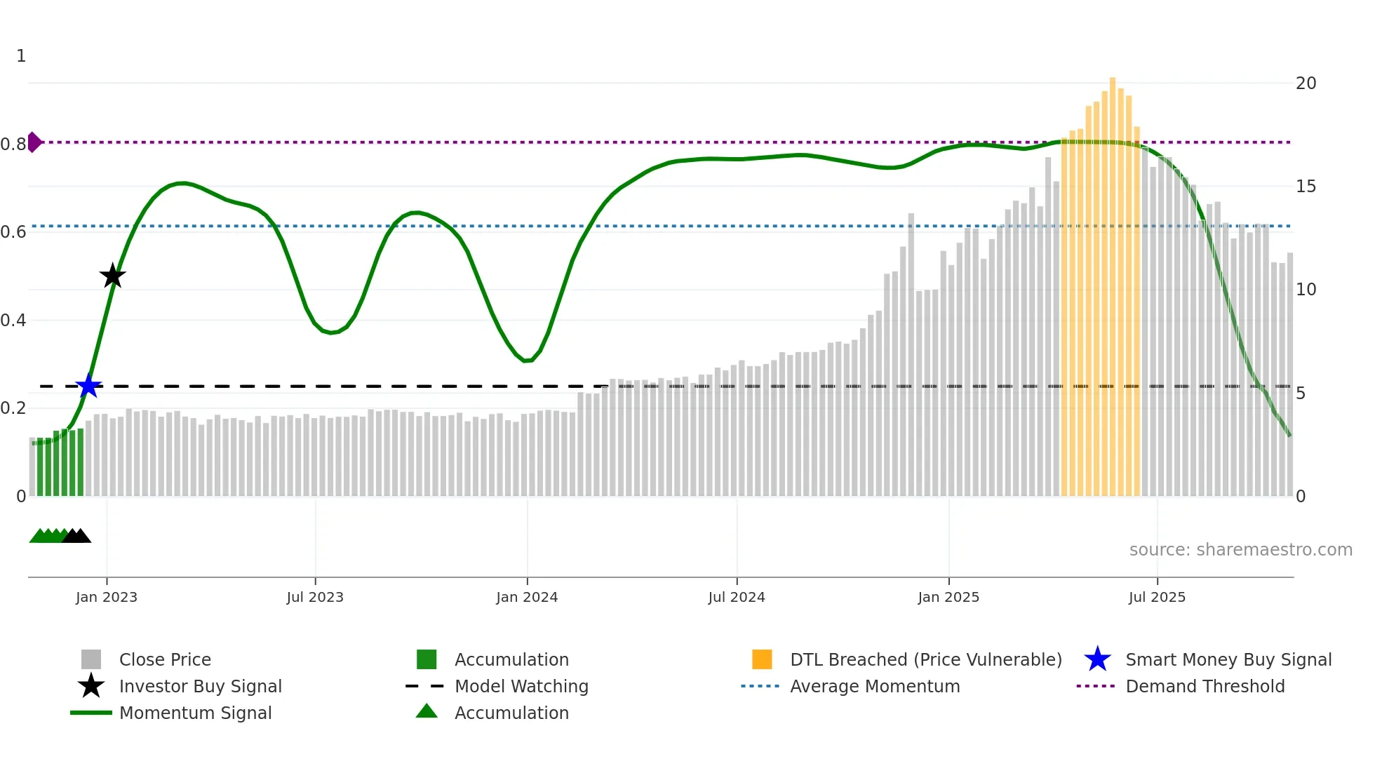Image resolution: width=1375 pixels, height=773 pixels.
Task: Toggle Momentum Signal legend entry
Action: (x=195, y=713)
